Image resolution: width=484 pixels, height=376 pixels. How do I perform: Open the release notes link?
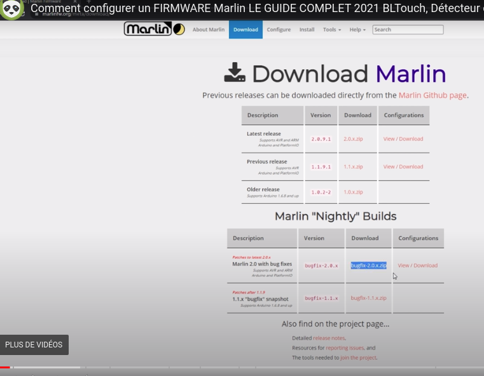pos(329,338)
